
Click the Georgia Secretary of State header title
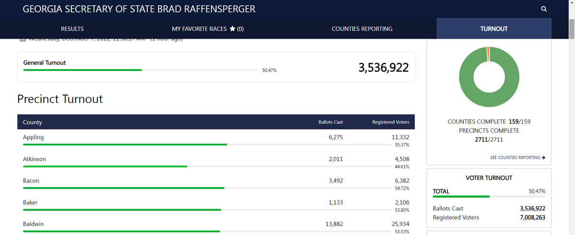pos(139,9)
